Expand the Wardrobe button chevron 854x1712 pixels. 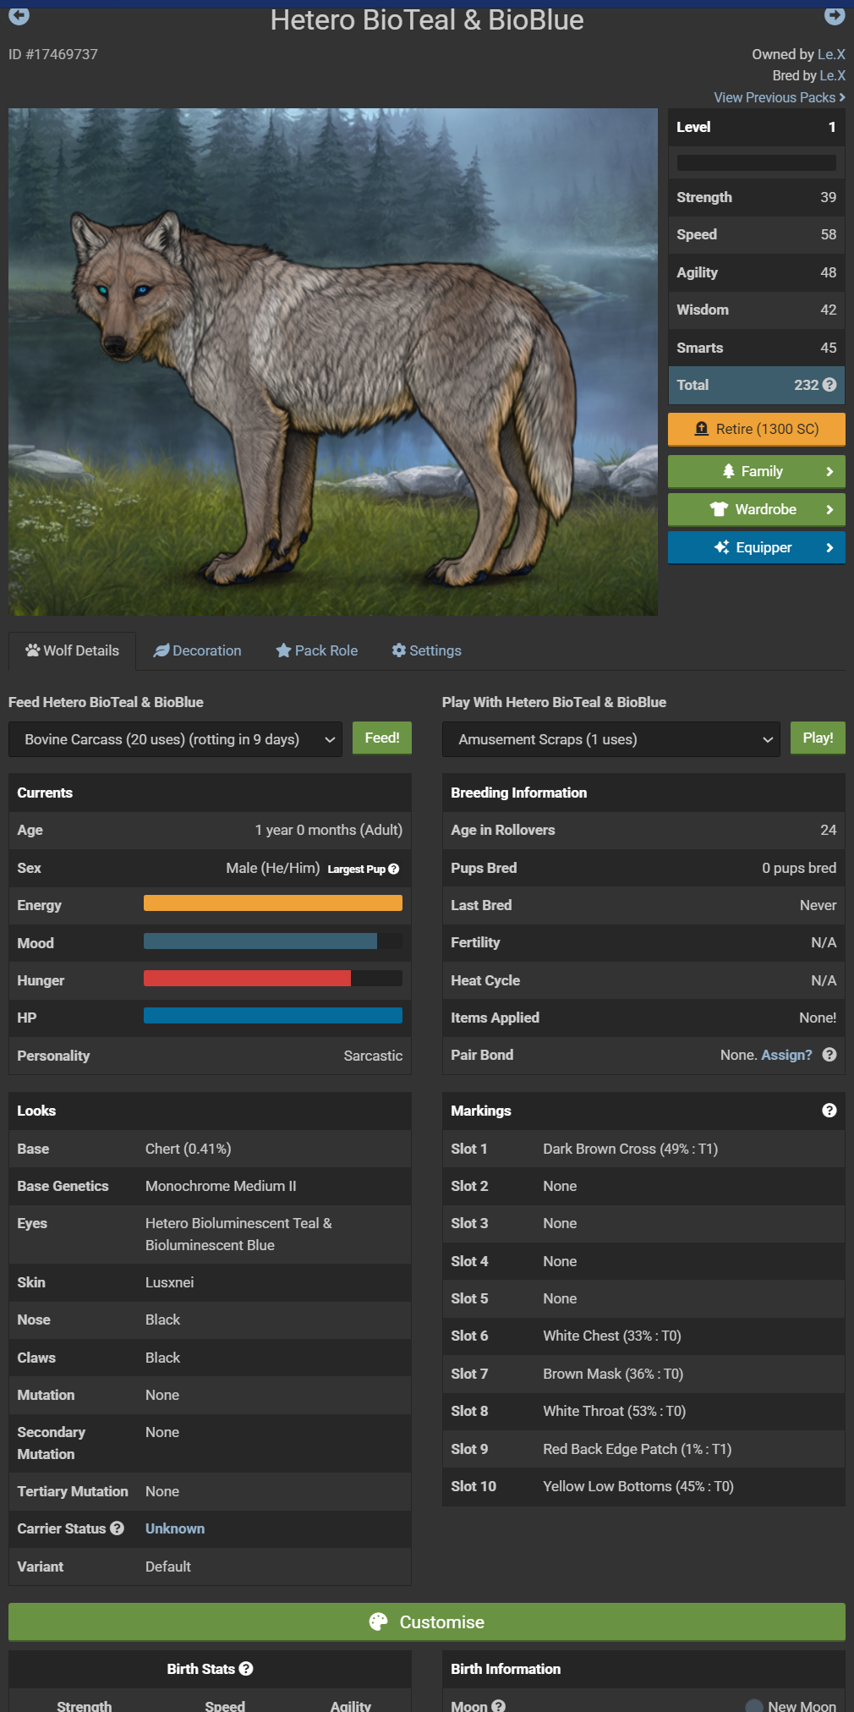click(x=829, y=510)
